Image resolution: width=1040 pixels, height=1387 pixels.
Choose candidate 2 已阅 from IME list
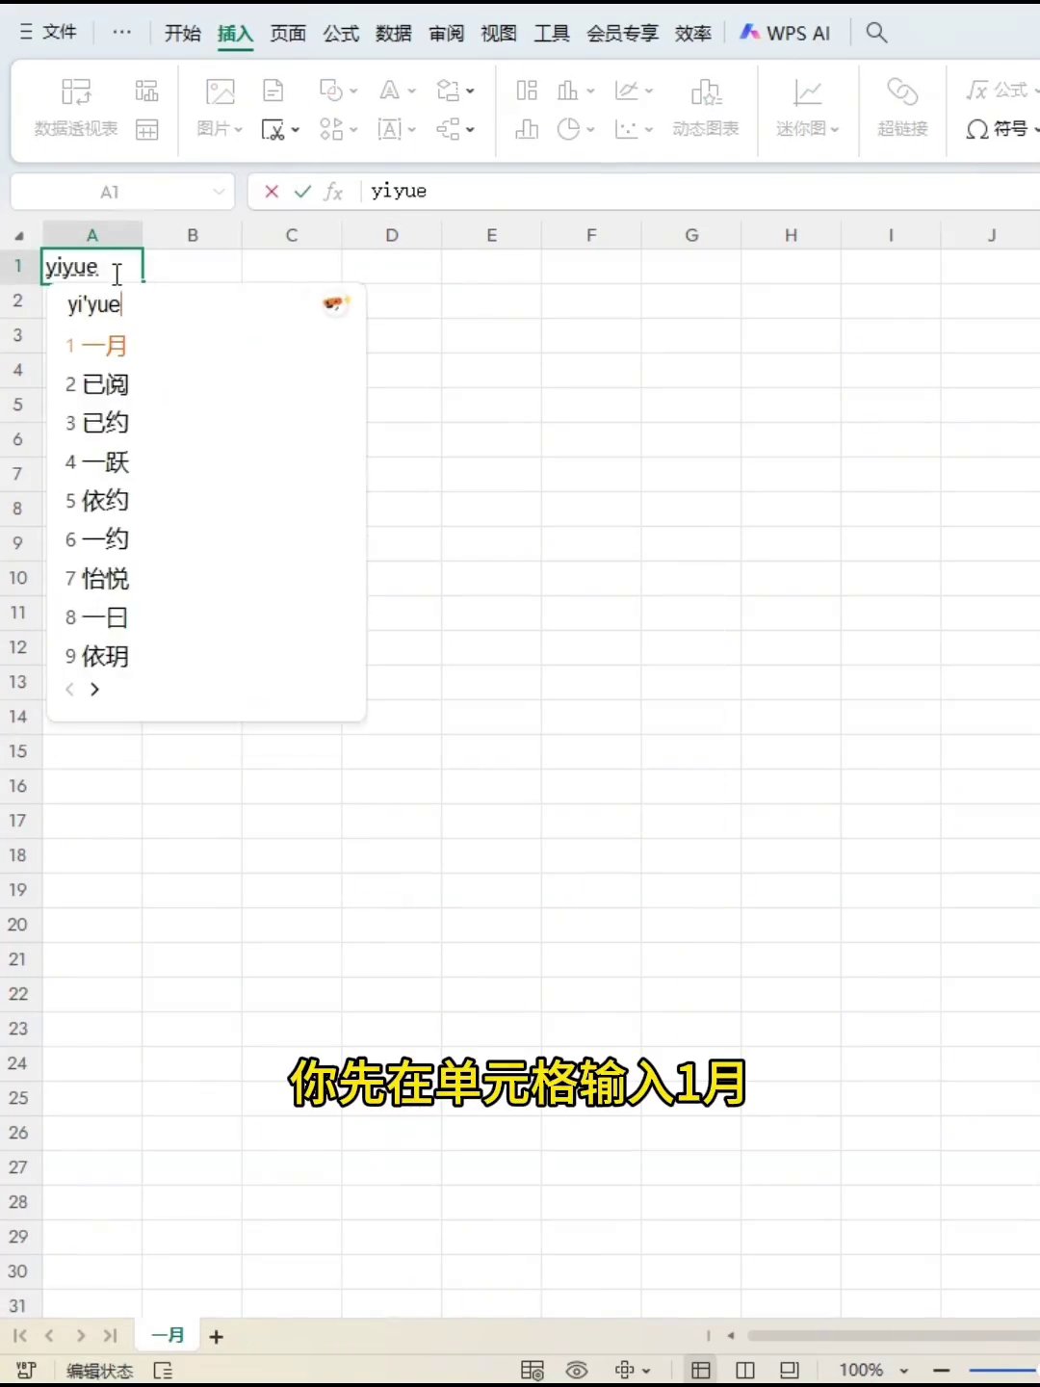coord(96,384)
